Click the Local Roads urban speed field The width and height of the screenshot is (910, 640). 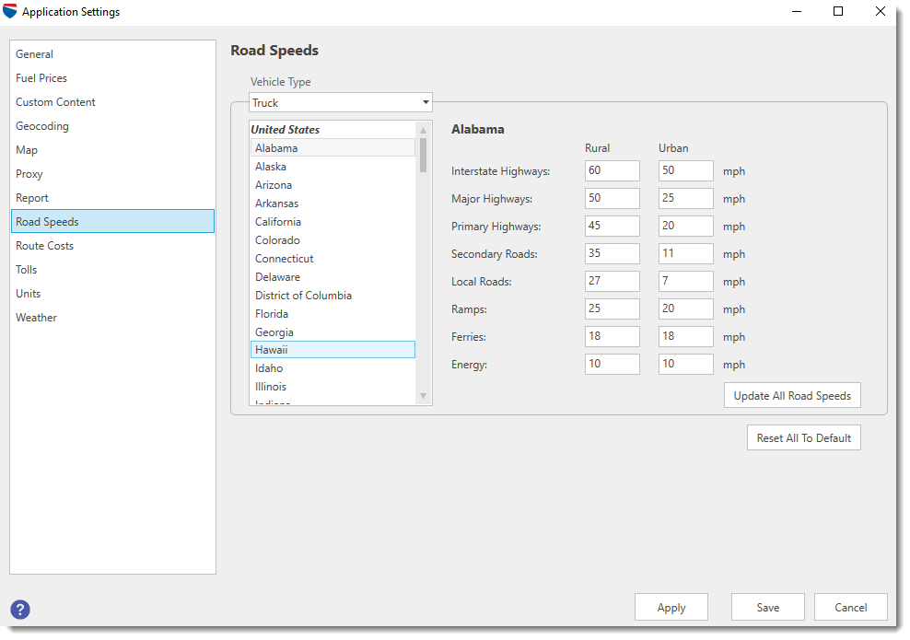point(685,282)
